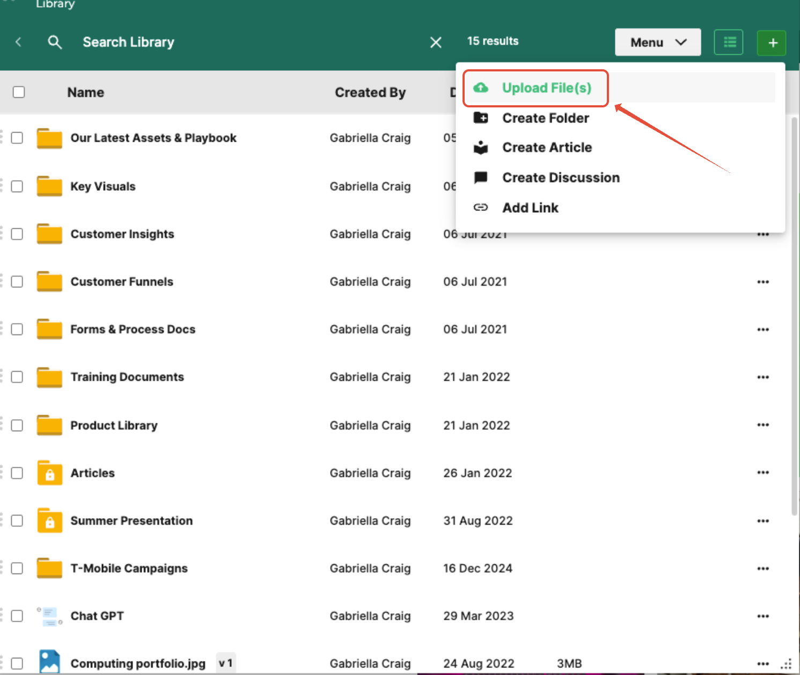Click the Create Folder icon

pyautogui.click(x=481, y=118)
